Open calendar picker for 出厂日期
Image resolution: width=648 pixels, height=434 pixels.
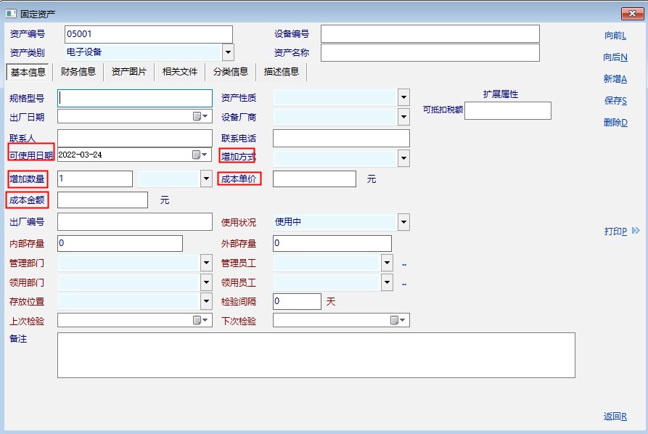coord(200,116)
